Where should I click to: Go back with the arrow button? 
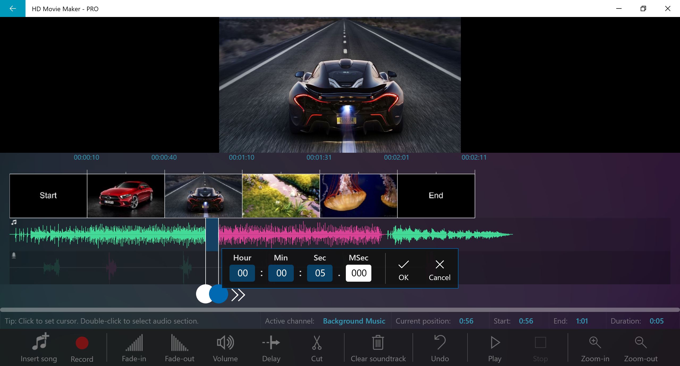pos(12,8)
